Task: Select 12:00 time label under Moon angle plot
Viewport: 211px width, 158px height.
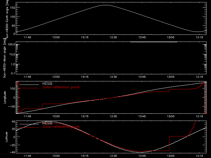Action: click(x=56, y=77)
